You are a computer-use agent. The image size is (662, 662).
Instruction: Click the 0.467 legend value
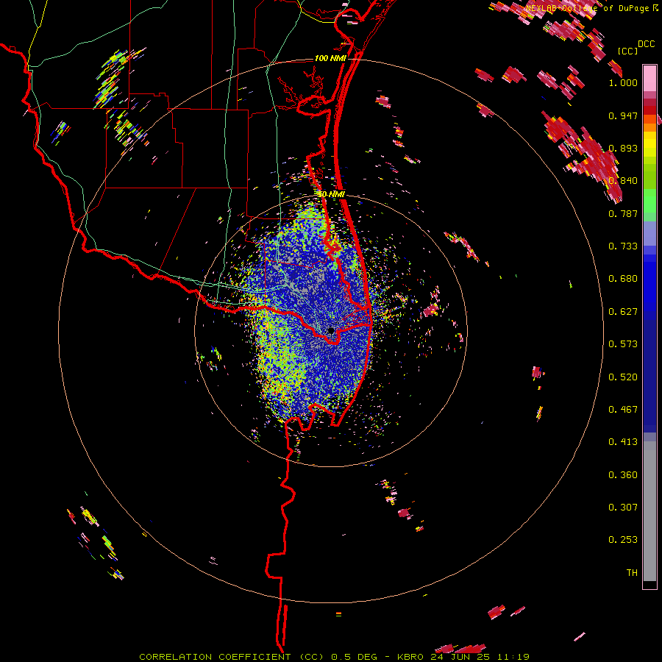tap(623, 410)
